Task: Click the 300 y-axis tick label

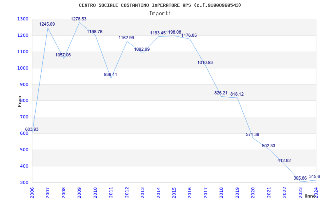Action: click(x=24, y=182)
